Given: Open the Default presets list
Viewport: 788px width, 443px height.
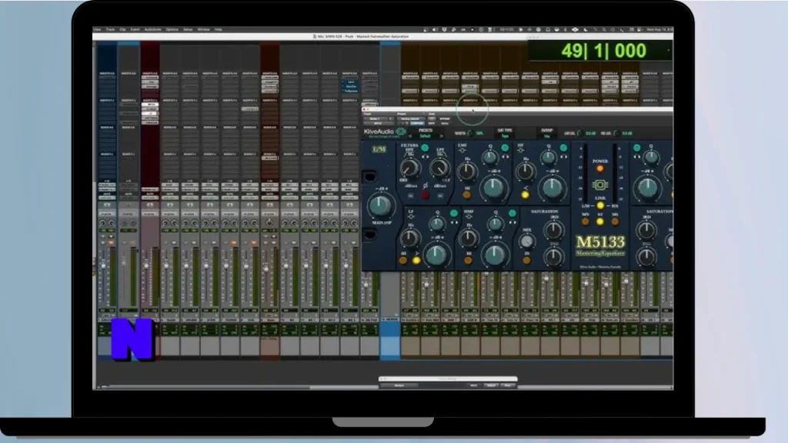Looking at the screenshot, I should [426, 136].
